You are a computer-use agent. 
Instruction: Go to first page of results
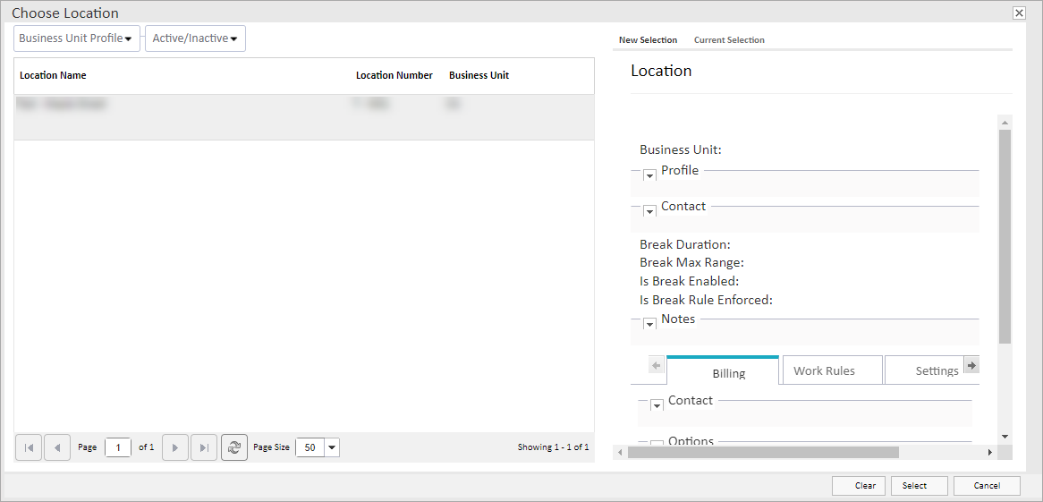(29, 447)
